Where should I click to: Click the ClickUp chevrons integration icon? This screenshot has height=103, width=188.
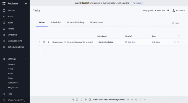coord(81,99)
